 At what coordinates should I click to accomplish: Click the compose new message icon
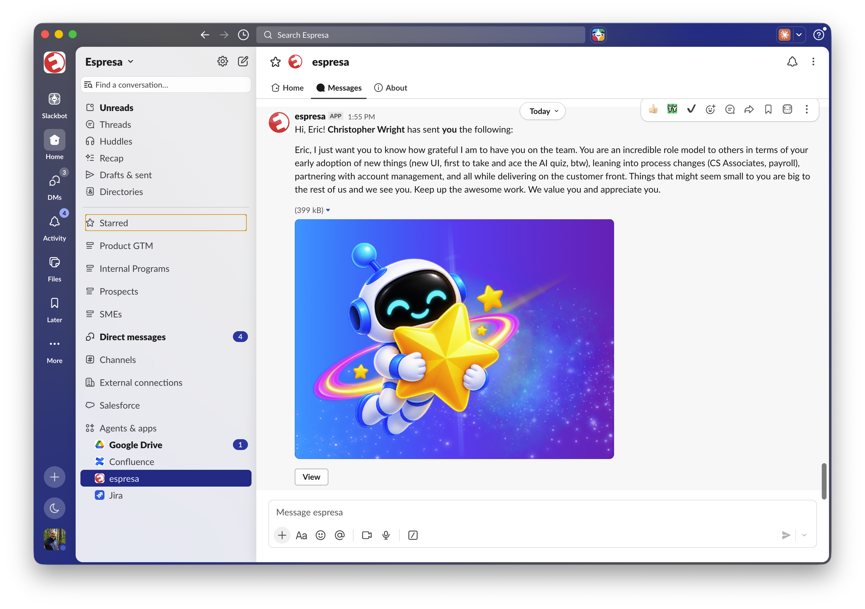[243, 61]
